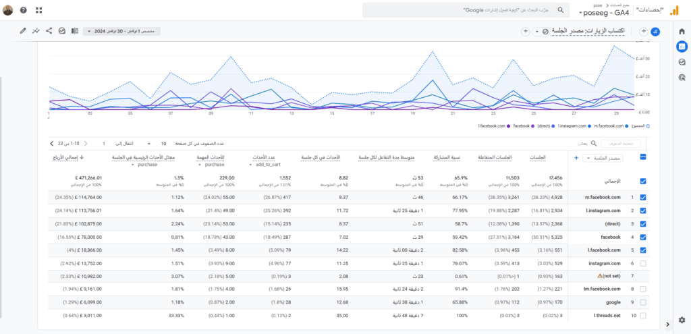This screenshot has height=334, width=691.
Task: Open rows per page dropdown showing 10
Action: point(156,144)
